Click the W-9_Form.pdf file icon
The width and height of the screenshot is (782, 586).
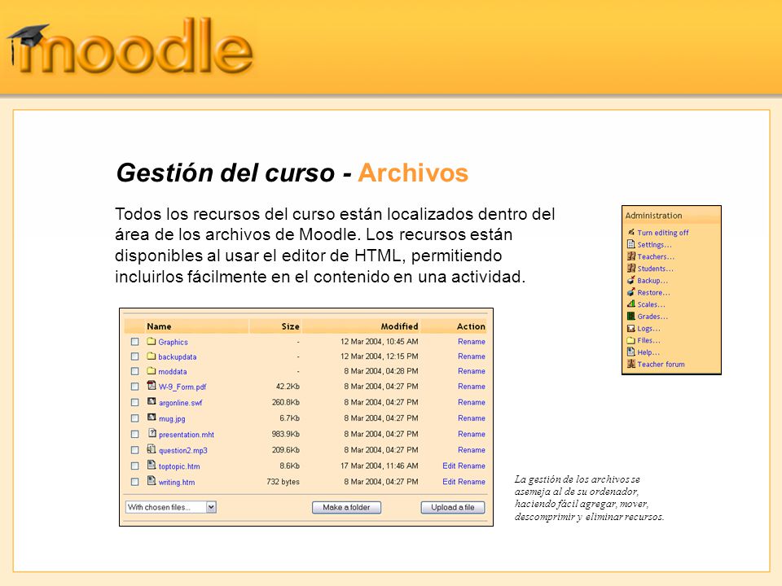(152, 385)
